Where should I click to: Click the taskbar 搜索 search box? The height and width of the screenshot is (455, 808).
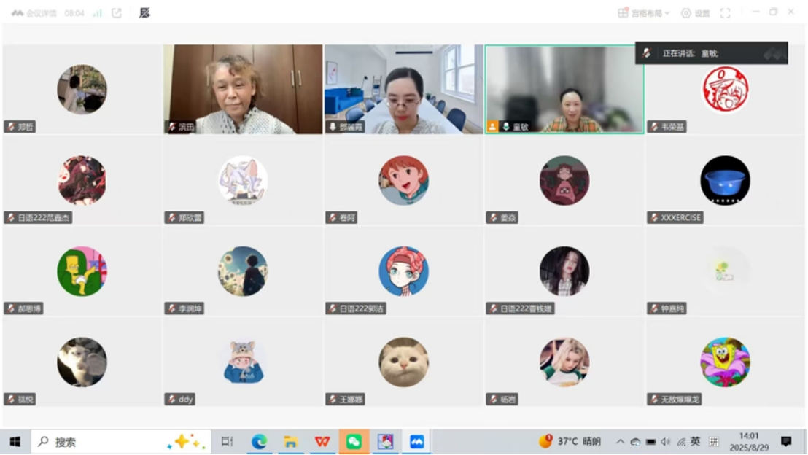click(x=120, y=442)
